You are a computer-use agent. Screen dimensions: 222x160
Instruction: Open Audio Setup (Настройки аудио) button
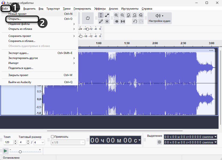click(159, 18)
